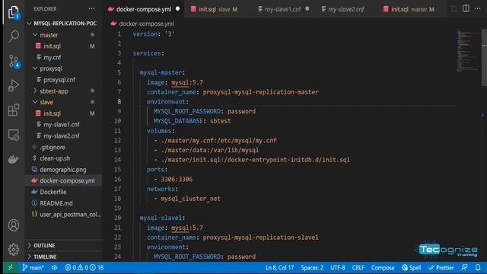The image size is (487, 274).
Task: Click the Spell checker status item
Action: 412,267
